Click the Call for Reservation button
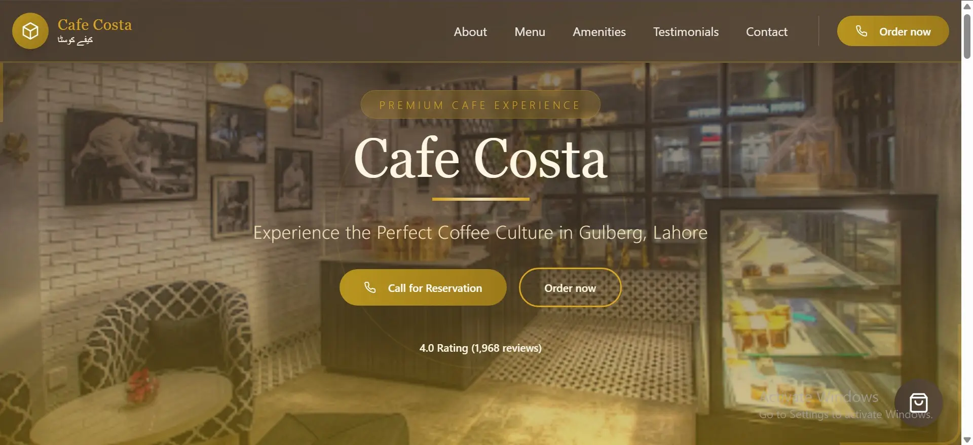This screenshot has height=445, width=973. pos(423,287)
